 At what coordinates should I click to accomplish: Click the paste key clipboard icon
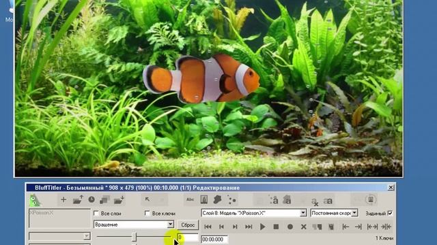coord(331,227)
